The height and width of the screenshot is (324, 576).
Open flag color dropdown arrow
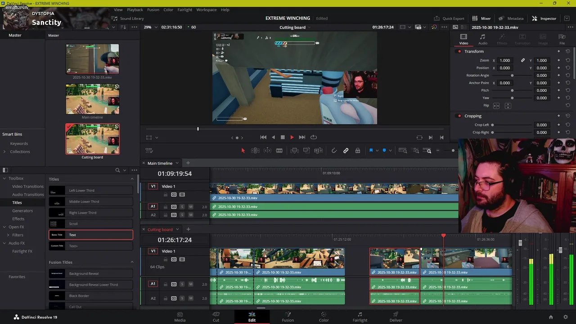(x=377, y=151)
